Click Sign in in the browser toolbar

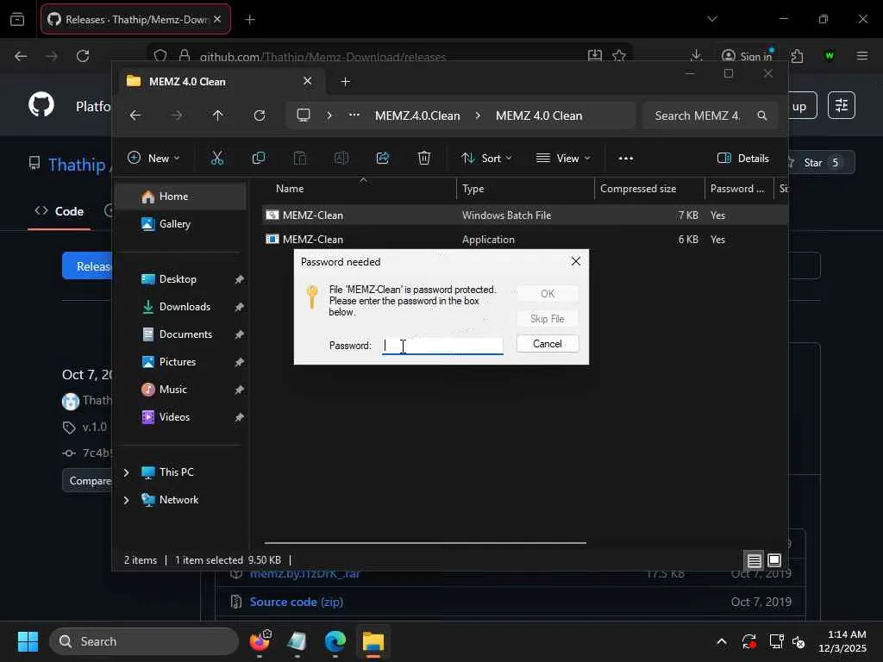747,56
